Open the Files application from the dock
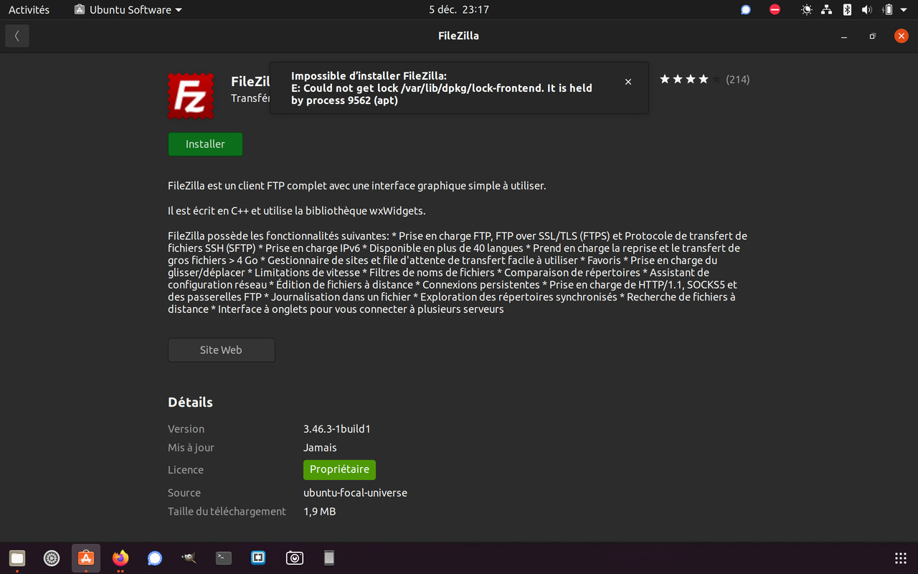The width and height of the screenshot is (918, 574). 17,557
